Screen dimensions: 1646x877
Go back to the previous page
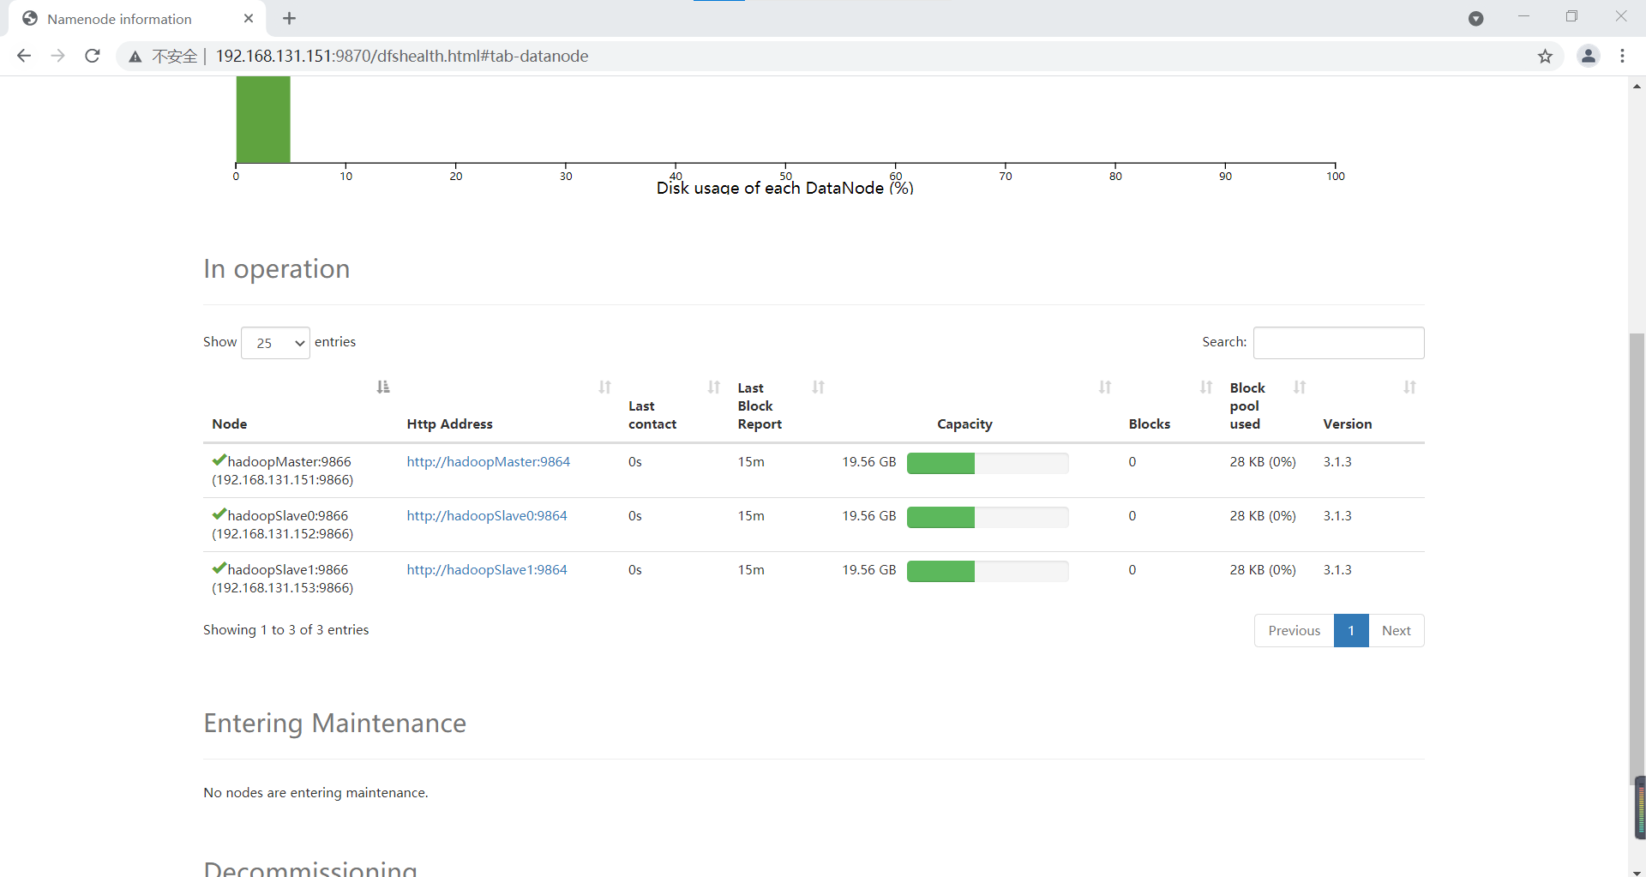point(24,56)
